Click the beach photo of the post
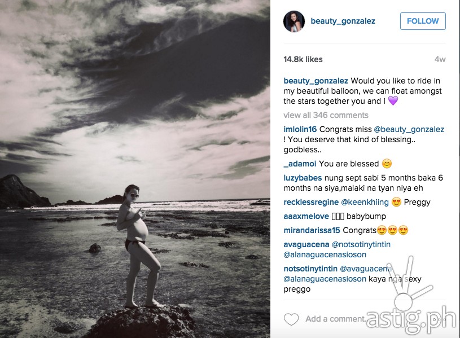This screenshot has height=338, width=460. click(x=135, y=169)
